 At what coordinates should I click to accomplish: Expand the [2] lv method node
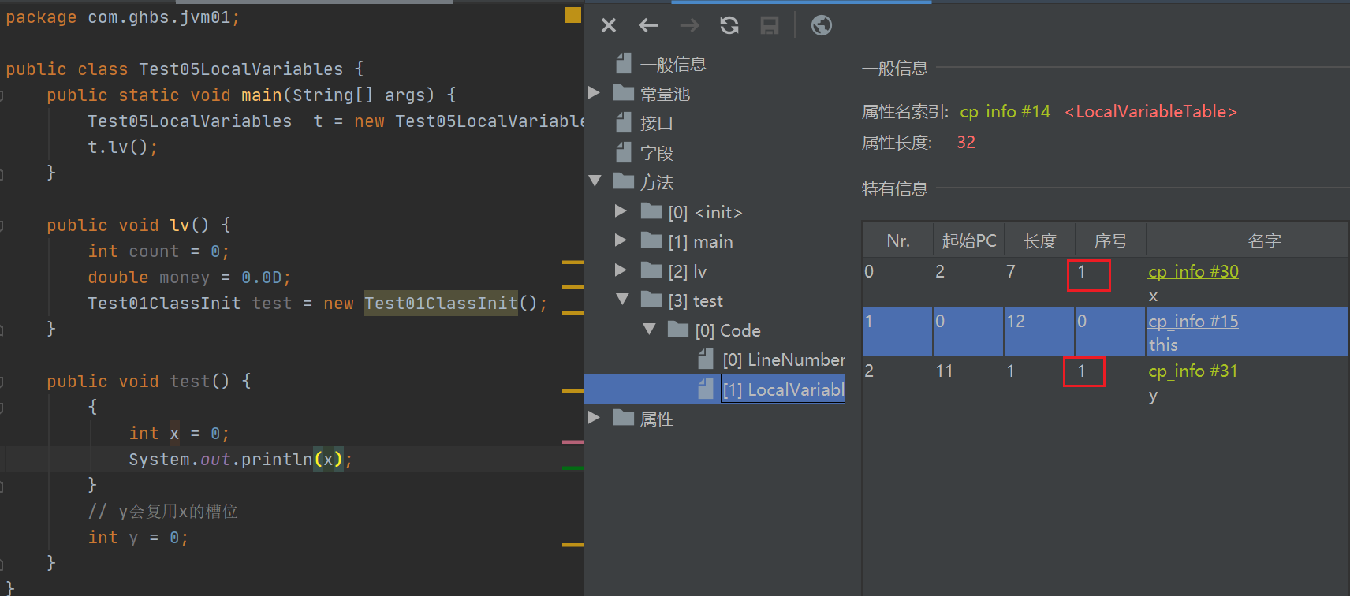click(x=621, y=270)
